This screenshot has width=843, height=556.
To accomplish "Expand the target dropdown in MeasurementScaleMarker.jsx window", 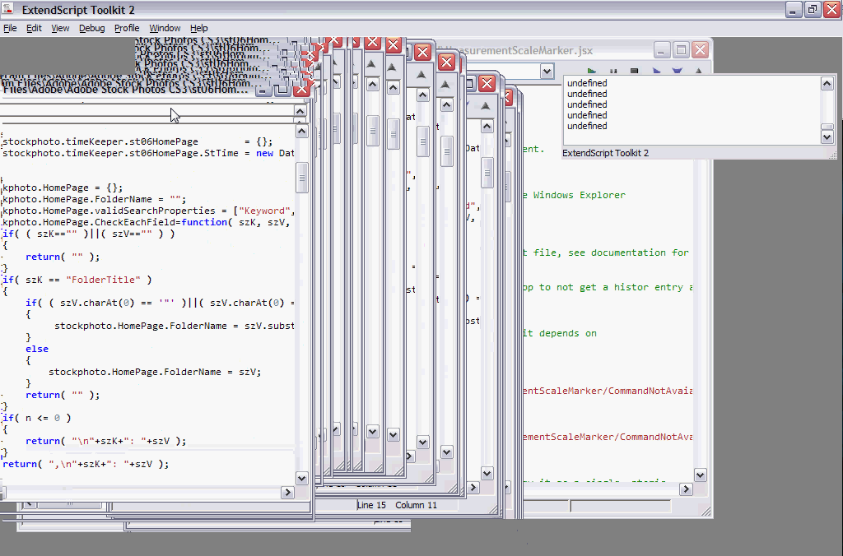I will (547, 71).
